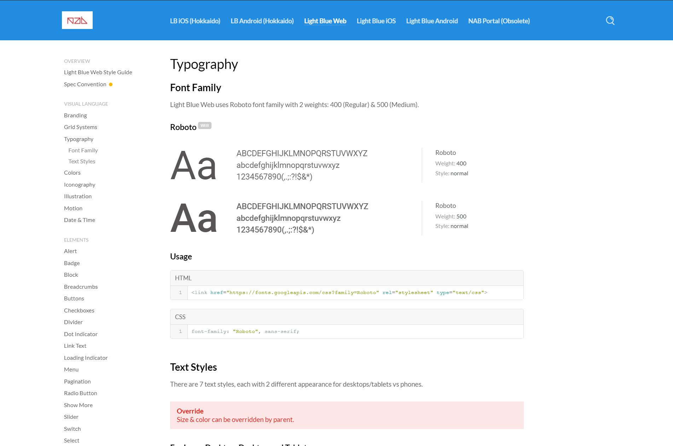Image resolution: width=673 pixels, height=446 pixels.
Task: Select Light Blue iOS in navigation
Action: point(376,21)
